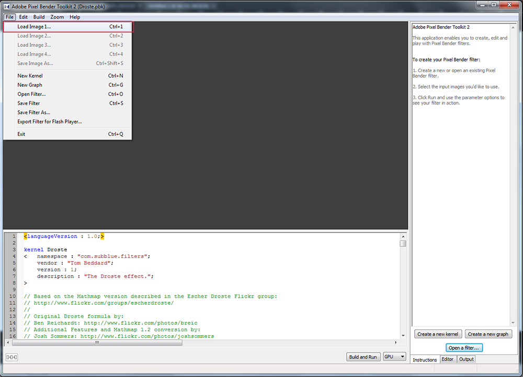Click Create a new kernel button
Viewport: 523px width, 377px height.
click(x=438, y=334)
